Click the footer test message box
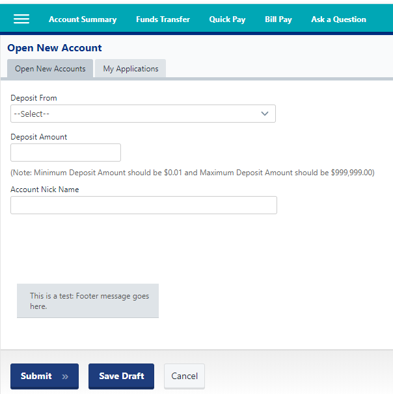 click(x=88, y=301)
